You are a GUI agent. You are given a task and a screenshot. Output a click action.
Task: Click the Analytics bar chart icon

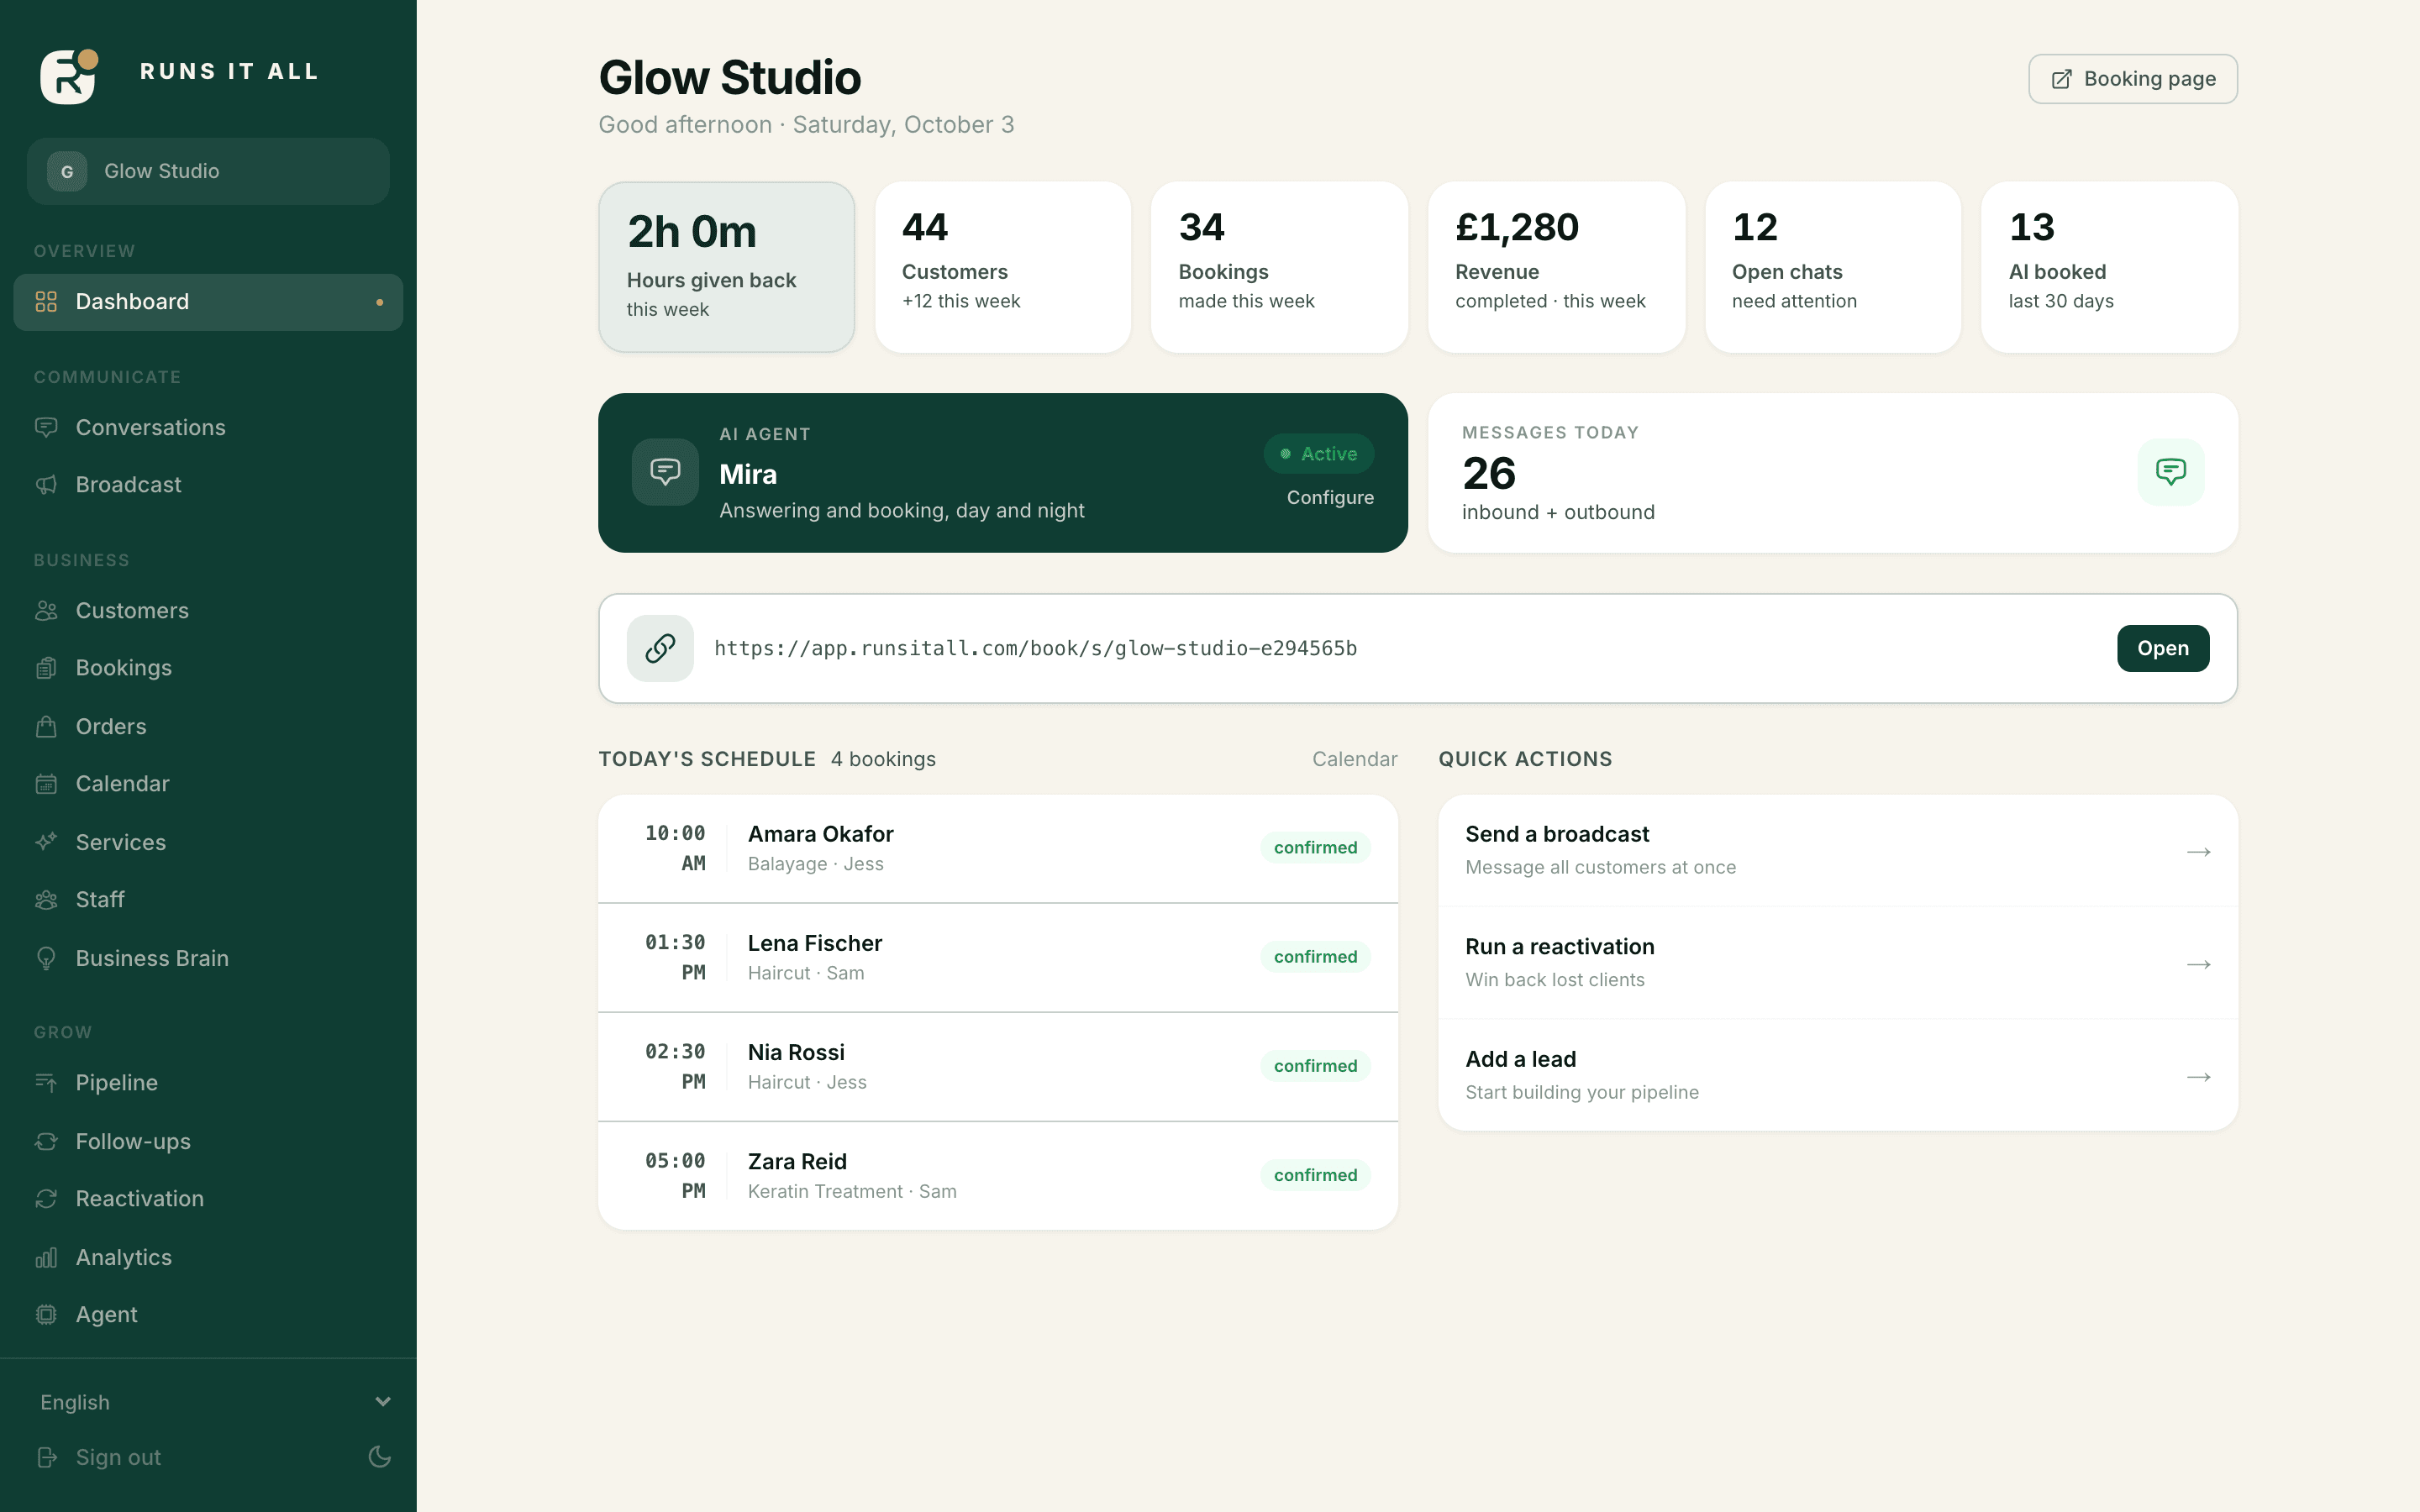point(46,1257)
